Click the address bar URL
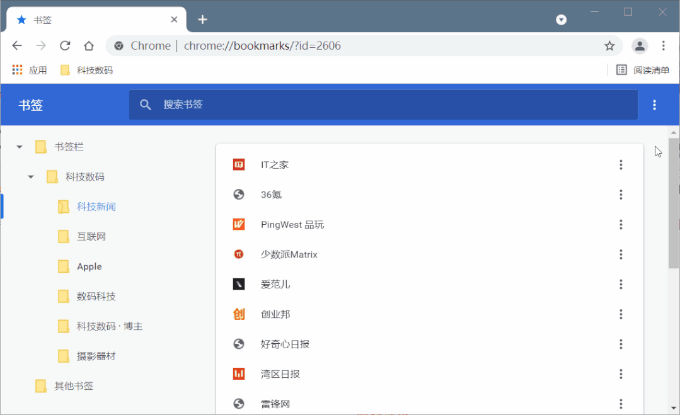 click(262, 45)
